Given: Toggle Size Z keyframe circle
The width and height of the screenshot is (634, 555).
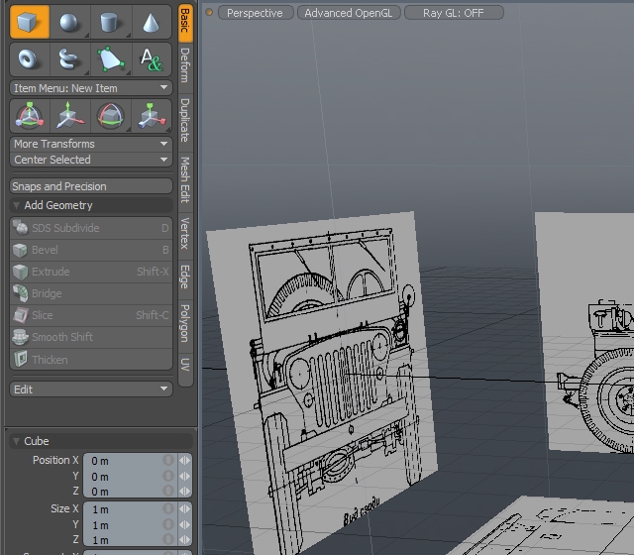Looking at the screenshot, I should point(168,539).
